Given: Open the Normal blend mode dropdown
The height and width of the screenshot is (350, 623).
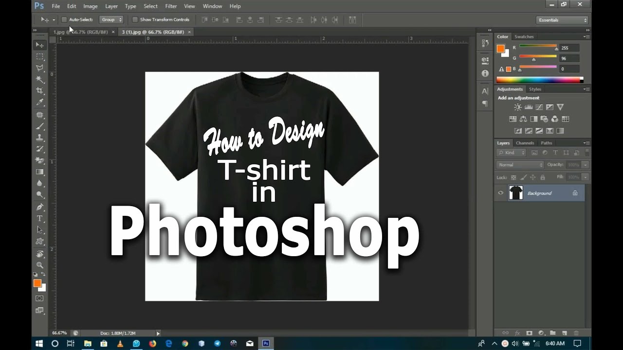Looking at the screenshot, I should (520, 165).
